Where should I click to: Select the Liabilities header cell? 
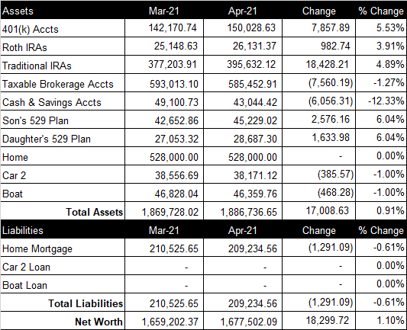[63, 229]
